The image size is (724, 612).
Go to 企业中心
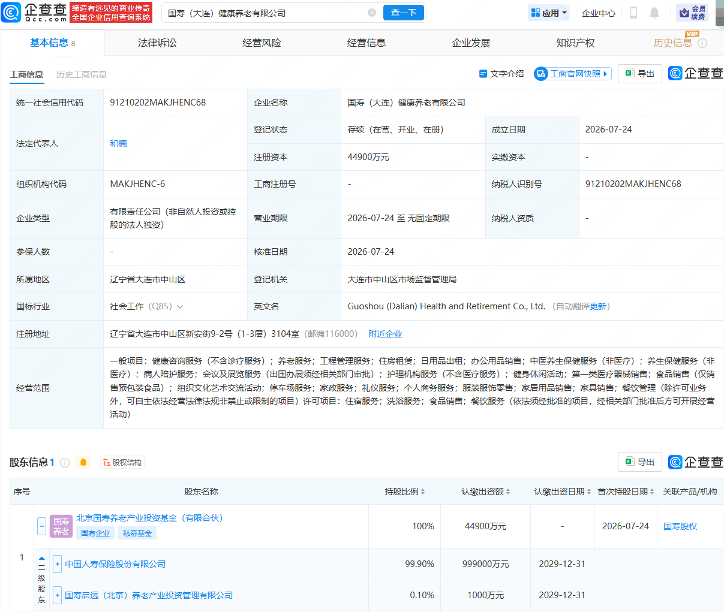tap(599, 13)
